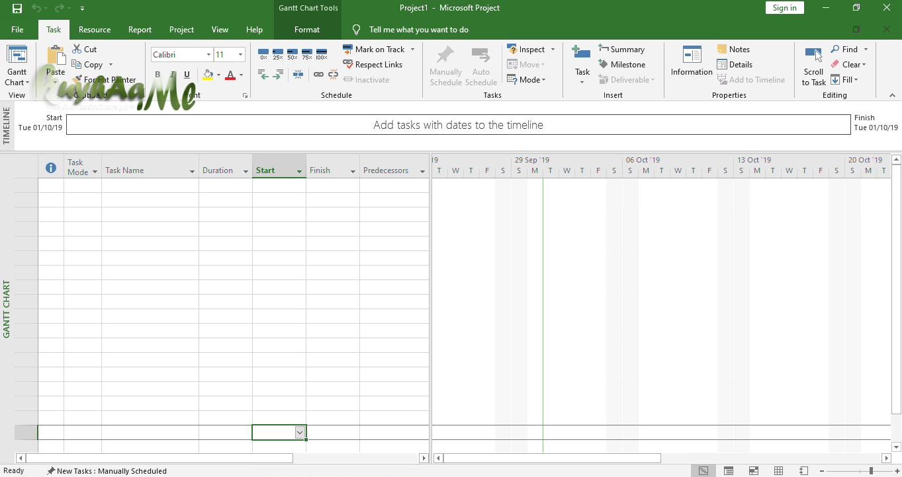Viewport: 902px width, 477px height.
Task: Click the Tell me what you want to do box
Action: [419, 30]
